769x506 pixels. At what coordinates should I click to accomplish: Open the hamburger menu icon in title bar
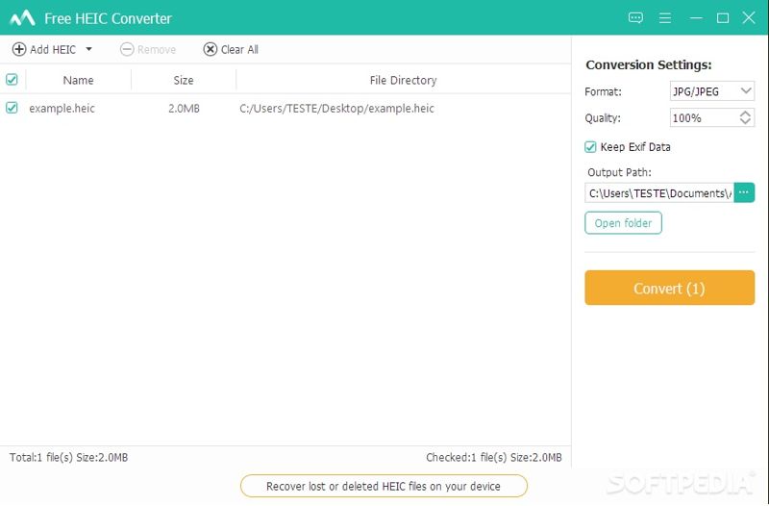coord(665,18)
